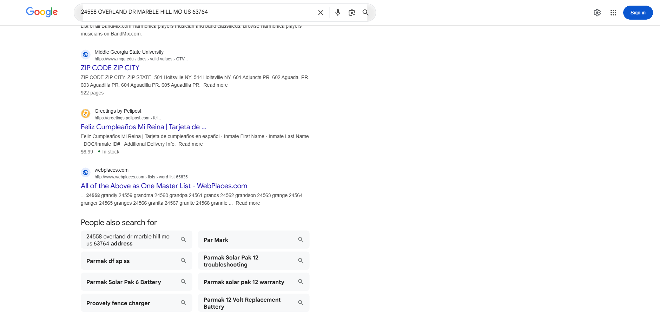This screenshot has width=666, height=322.
Task: Click Read more on the WebPlaces snippet
Action: tap(248, 203)
